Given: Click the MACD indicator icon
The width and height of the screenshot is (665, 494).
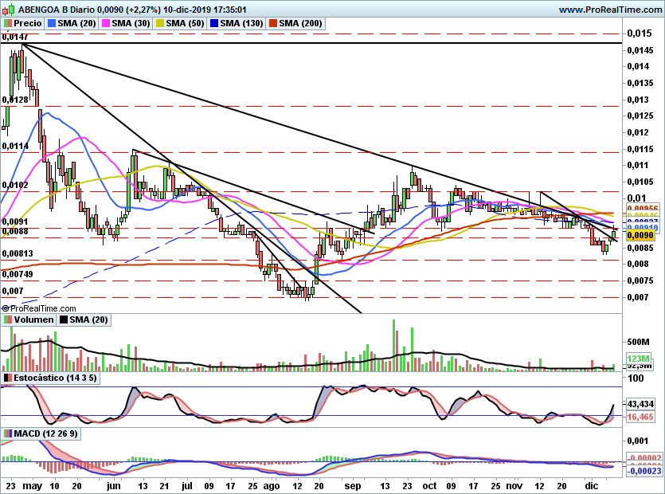Looking at the screenshot, I should tap(8, 433).
